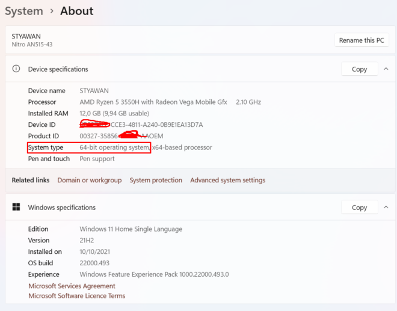Select the 12,0 GB RAM value

(x=114, y=113)
